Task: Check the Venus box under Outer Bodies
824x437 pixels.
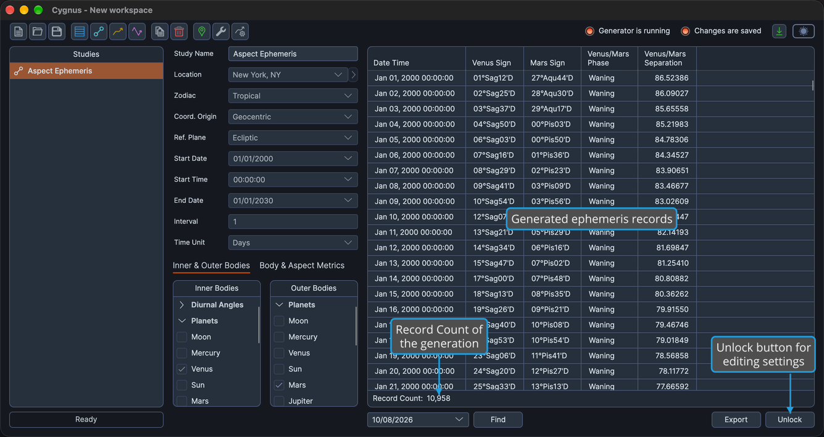Action: pos(279,353)
